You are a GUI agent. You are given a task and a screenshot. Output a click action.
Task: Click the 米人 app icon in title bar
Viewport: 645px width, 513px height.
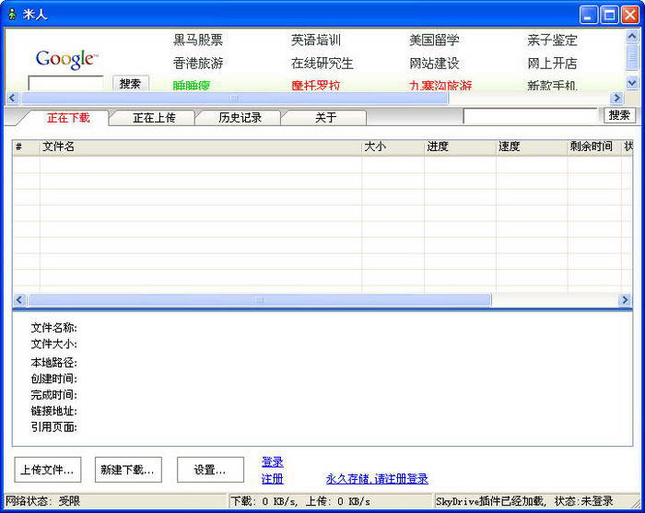tap(12, 15)
